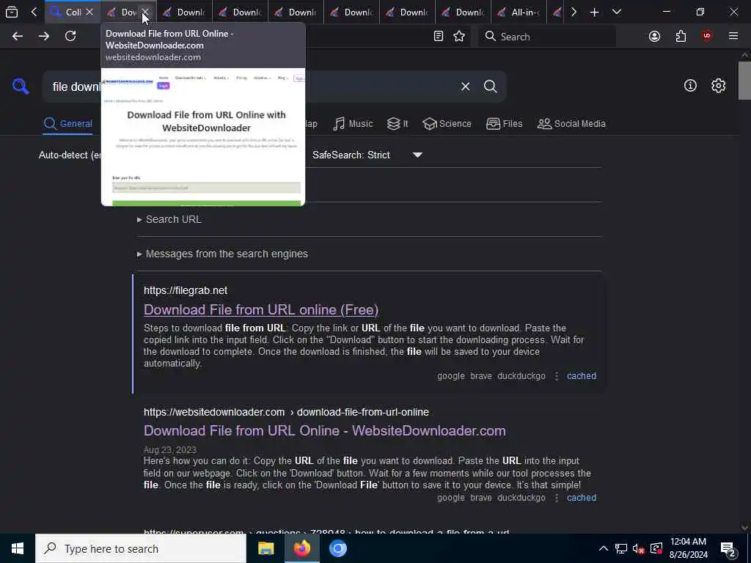Go forward one page
Image resolution: width=751 pixels, height=563 pixels.
tap(43, 37)
